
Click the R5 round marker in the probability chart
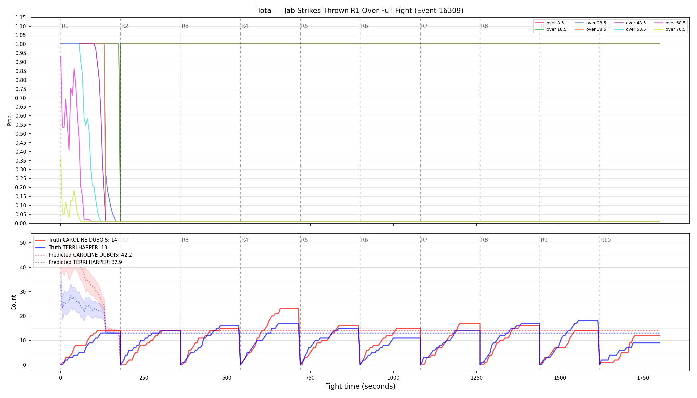(304, 26)
